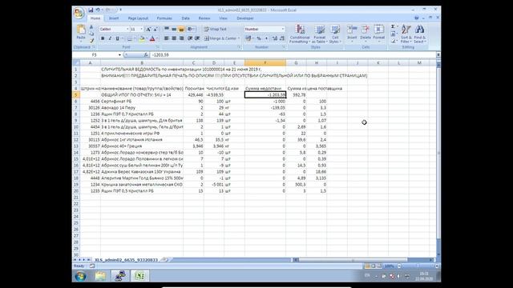This screenshot has width=513, height=288.
Task: Activate the Format Painter brush
Action: click(x=91, y=41)
